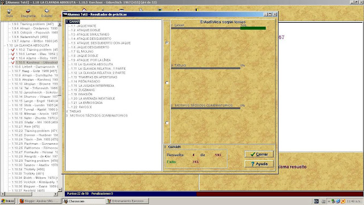
Task: Click red checkmark beside 1.10.3 Leman - Blau
Action: point(13,54)
